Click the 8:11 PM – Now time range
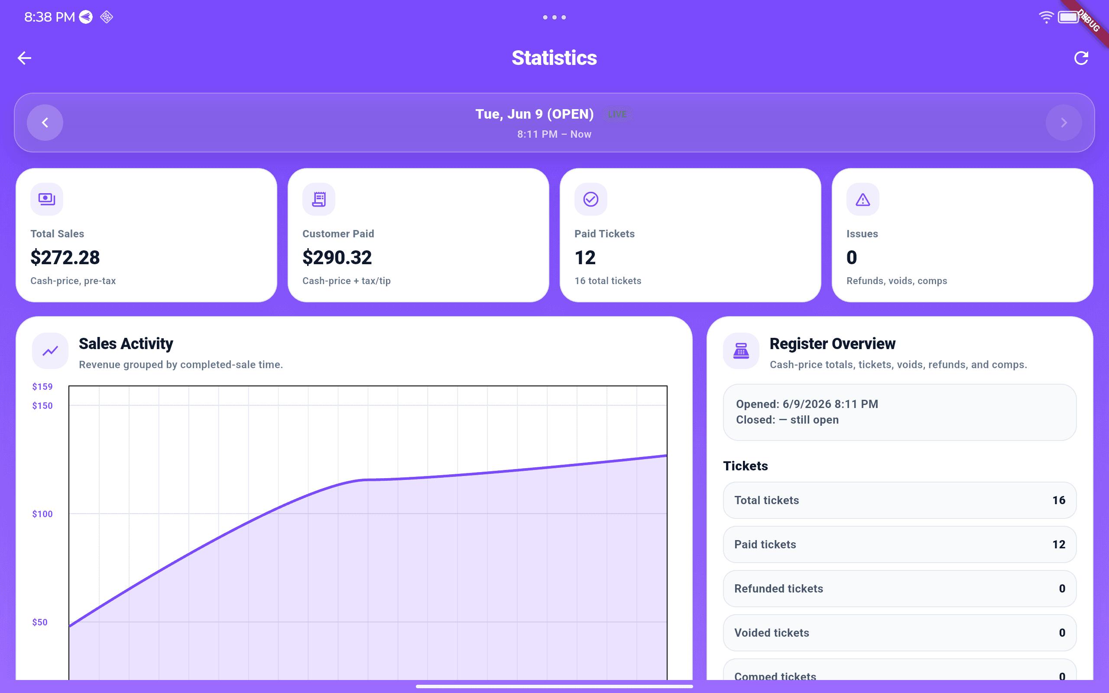This screenshot has width=1109, height=693. tap(554, 134)
